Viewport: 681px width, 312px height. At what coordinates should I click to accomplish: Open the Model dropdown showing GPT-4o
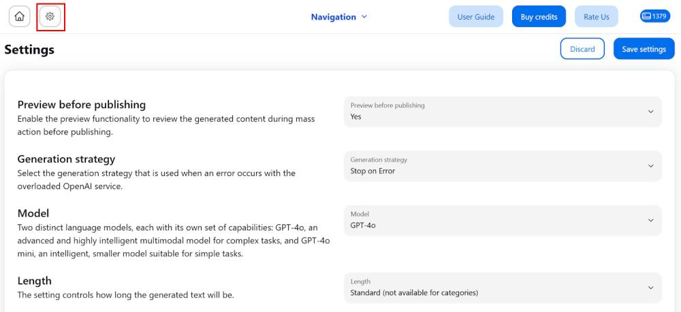pyautogui.click(x=503, y=220)
